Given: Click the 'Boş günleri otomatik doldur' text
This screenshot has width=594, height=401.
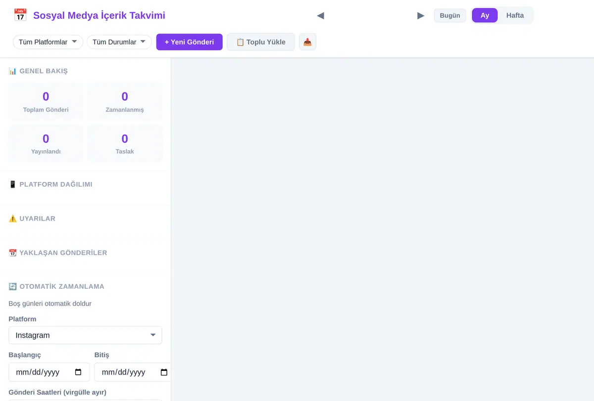Looking at the screenshot, I should (50, 304).
